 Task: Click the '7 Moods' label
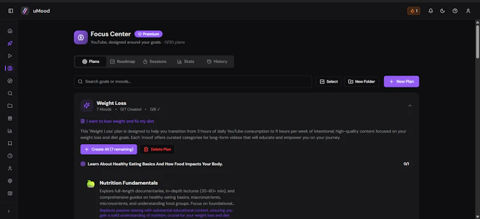click(104, 109)
